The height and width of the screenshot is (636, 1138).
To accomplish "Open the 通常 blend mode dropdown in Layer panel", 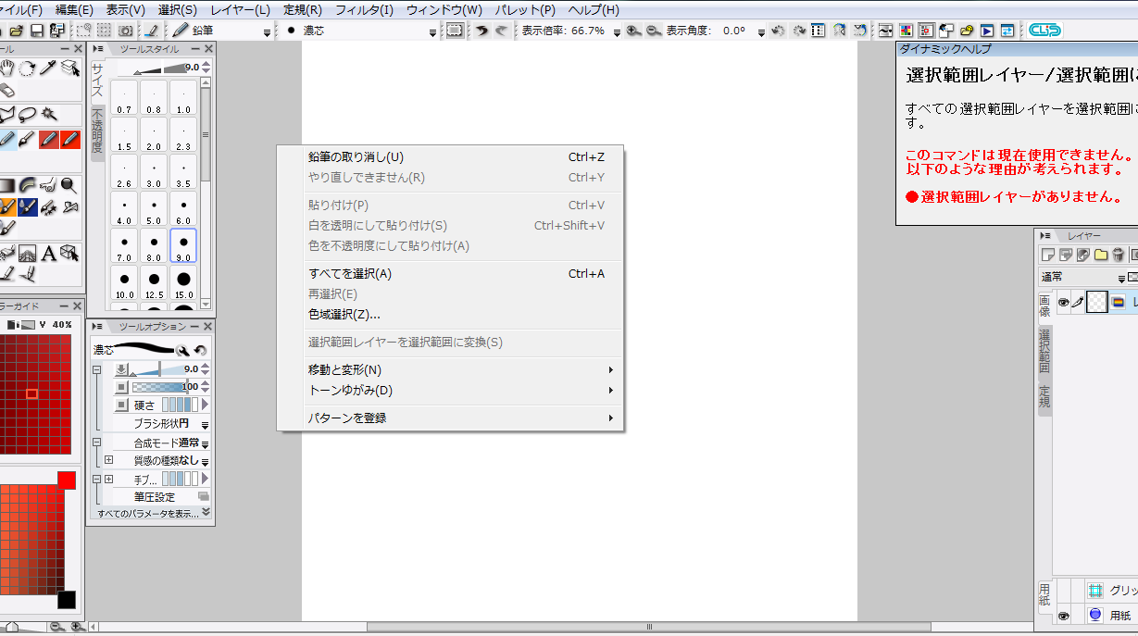I will pyautogui.click(x=1119, y=277).
